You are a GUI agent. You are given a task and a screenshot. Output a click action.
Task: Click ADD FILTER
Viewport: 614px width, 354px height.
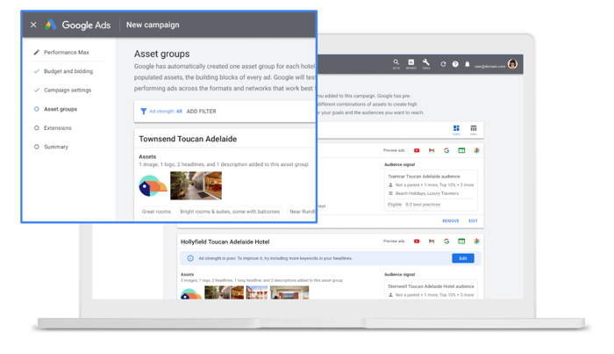pos(201,112)
